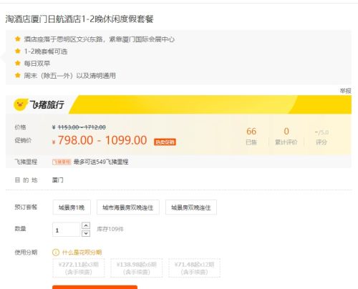Select the 6-period installment option
This screenshot has width=358, height=289.
pyautogui.click(x=137, y=268)
